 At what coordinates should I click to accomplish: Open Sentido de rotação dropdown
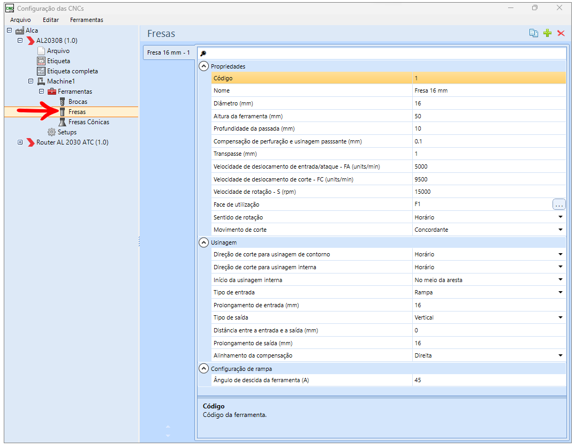click(x=561, y=217)
